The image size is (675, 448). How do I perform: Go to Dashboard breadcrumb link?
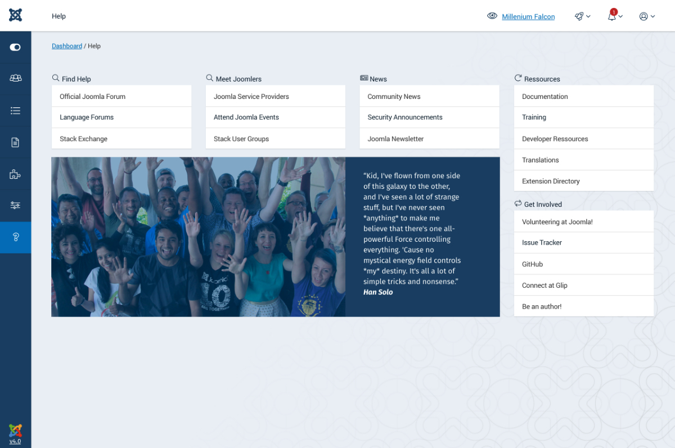tap(67, 46)
